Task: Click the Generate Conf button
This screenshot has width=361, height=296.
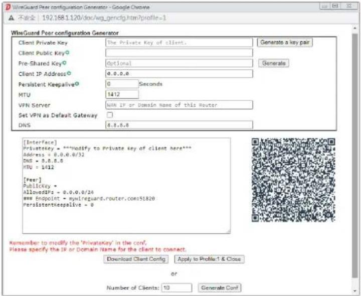Action: [220, 287]
